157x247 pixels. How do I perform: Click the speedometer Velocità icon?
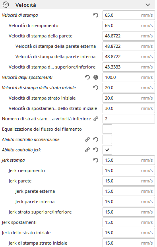[6, 5]
